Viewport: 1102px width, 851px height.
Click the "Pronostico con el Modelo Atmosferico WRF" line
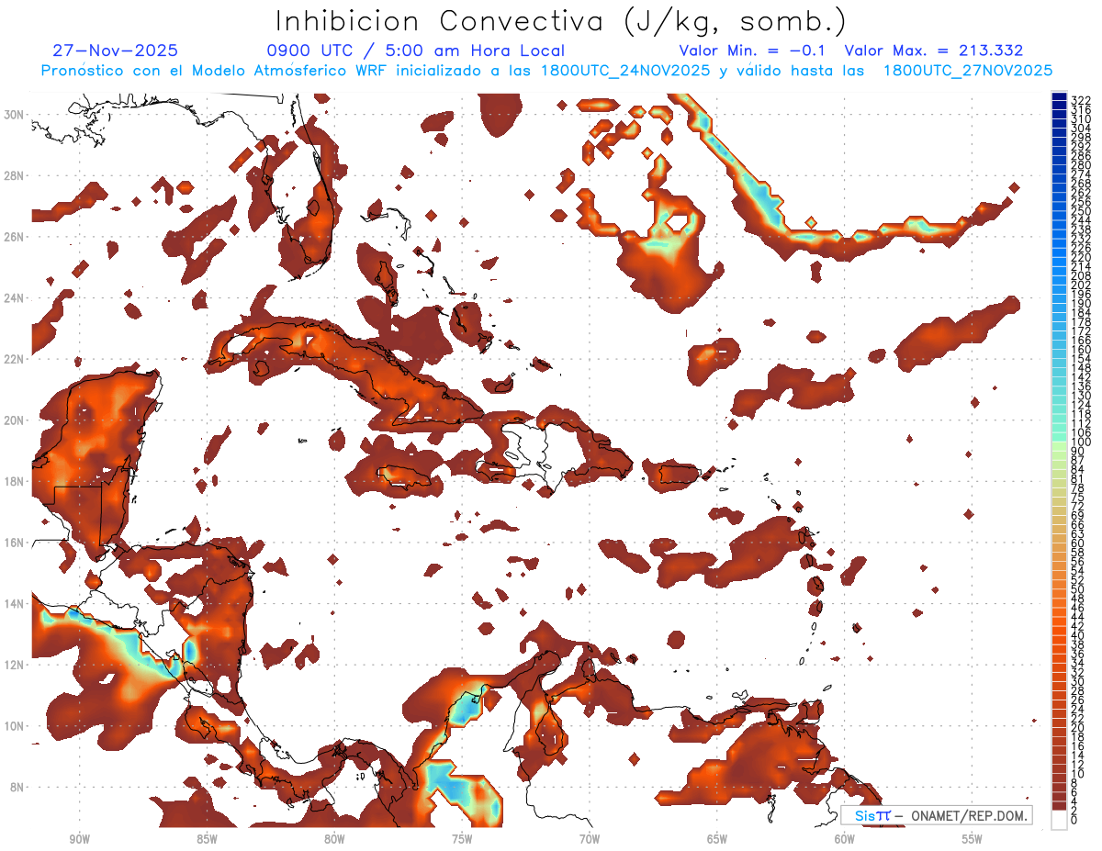[x=547, y=71]
